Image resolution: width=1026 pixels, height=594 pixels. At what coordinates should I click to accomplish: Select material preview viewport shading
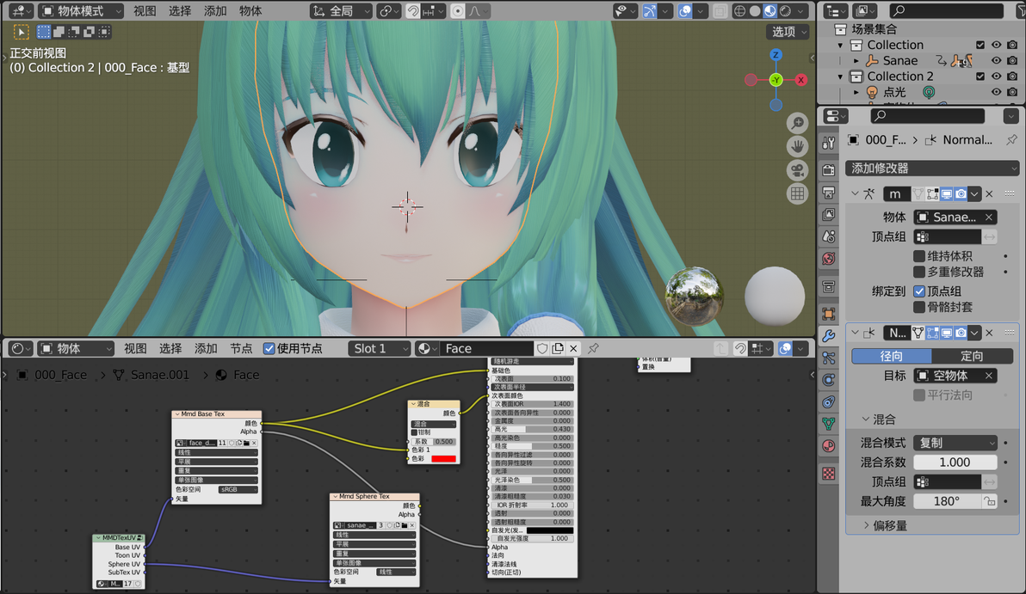pos(770,11)
